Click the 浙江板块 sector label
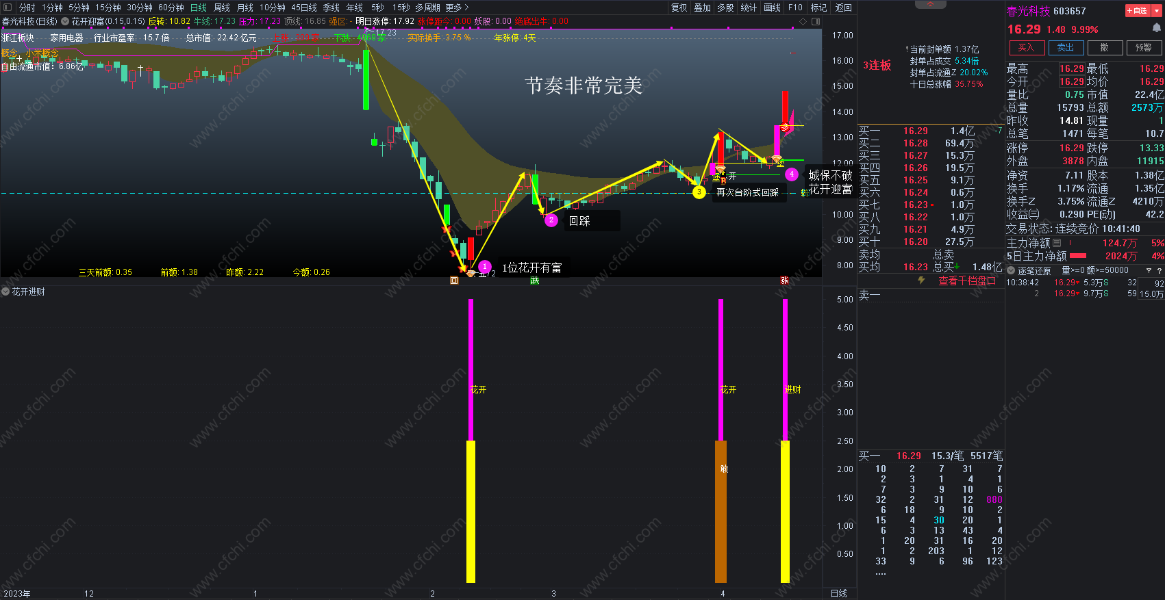1165x600 pixels. pos(18,38)
